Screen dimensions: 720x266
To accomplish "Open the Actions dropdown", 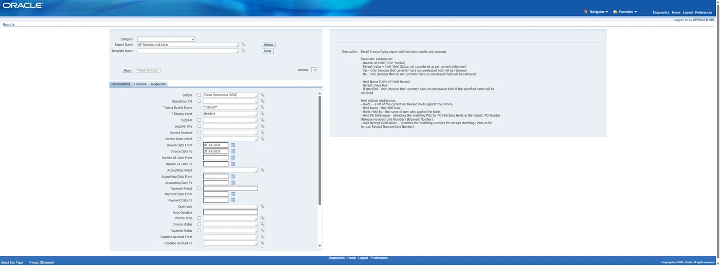I will click(x=314, y=70).
